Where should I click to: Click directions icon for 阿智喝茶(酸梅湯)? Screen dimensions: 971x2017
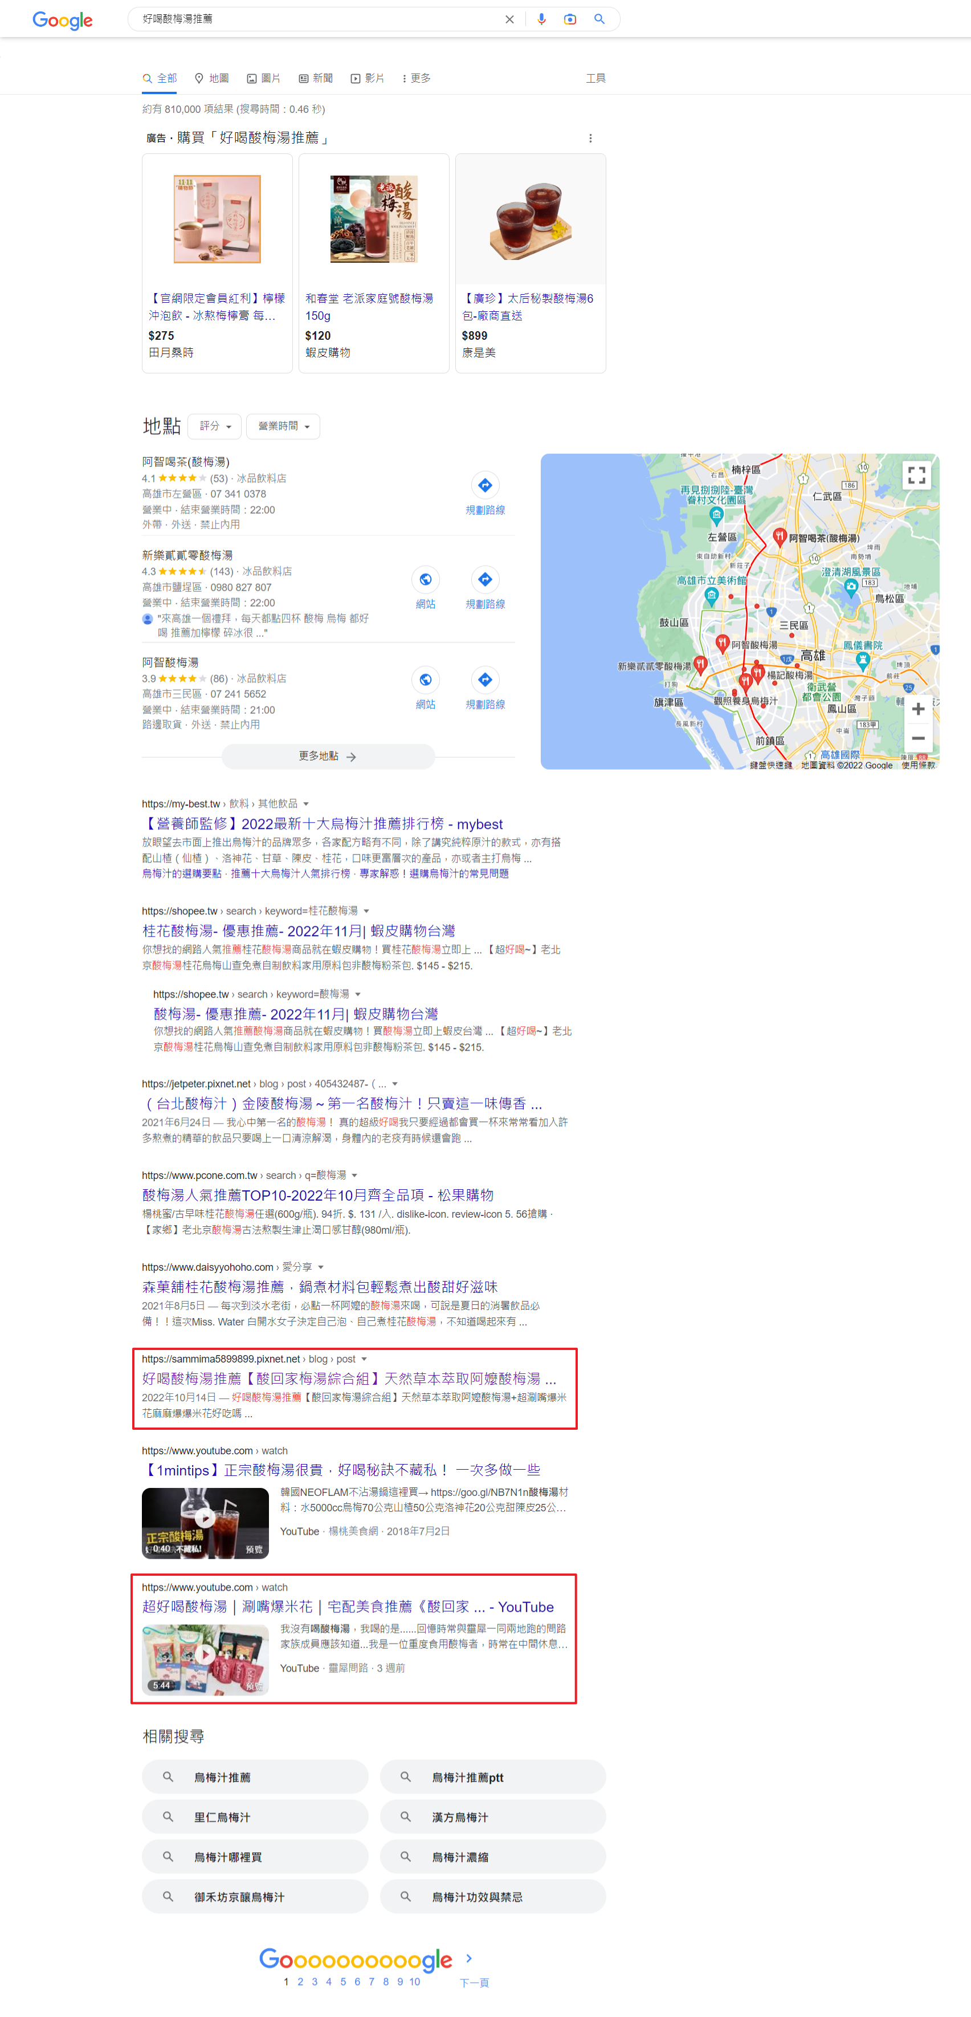[x=485, y=485]
